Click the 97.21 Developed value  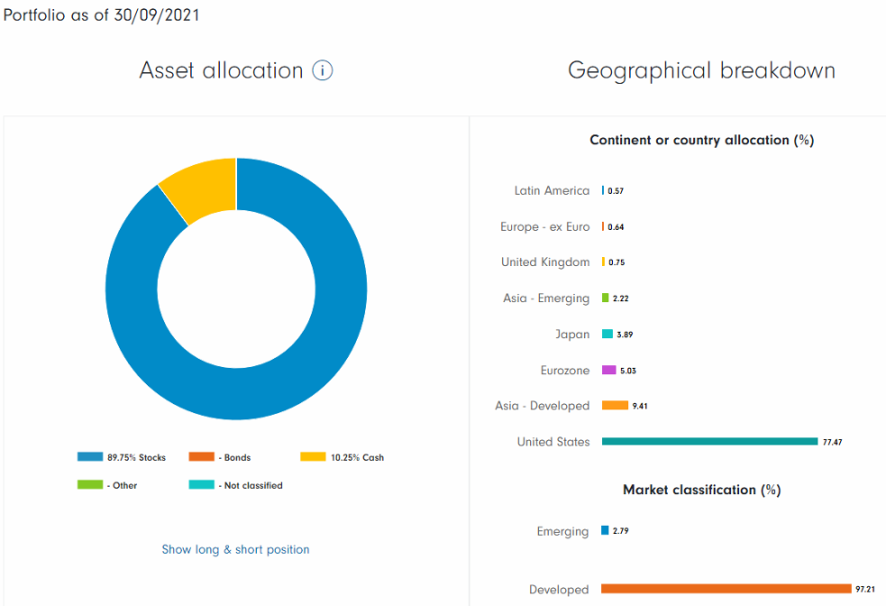point(865,589)
